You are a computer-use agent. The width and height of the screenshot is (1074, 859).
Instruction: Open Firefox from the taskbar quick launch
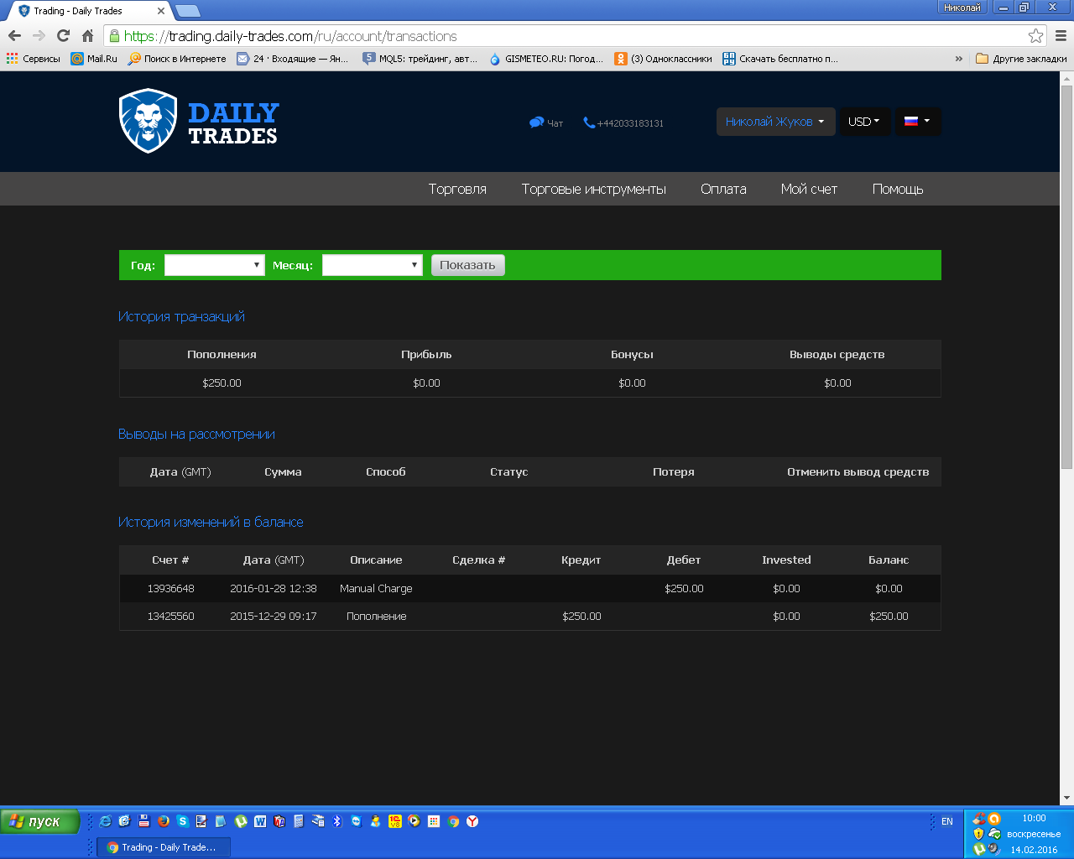point(164,821)
